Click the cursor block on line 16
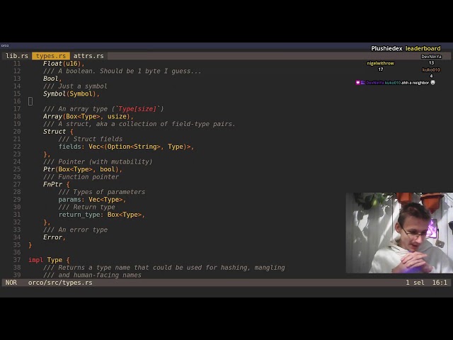The width and height of the screenshot is (453, 340). pos(30,101)
